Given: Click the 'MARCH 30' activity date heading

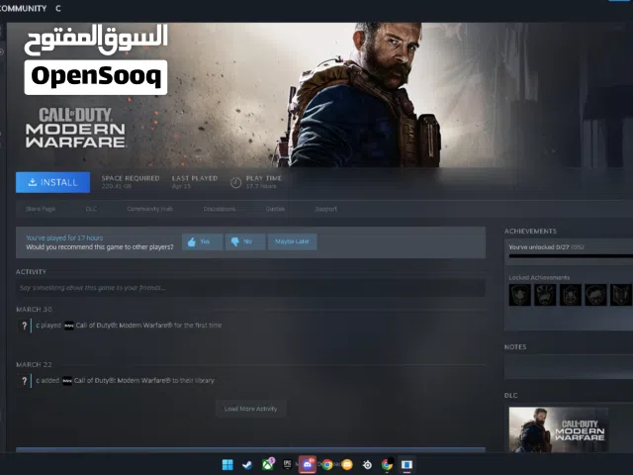Looking at the screenshot, I should coord(34,310).
